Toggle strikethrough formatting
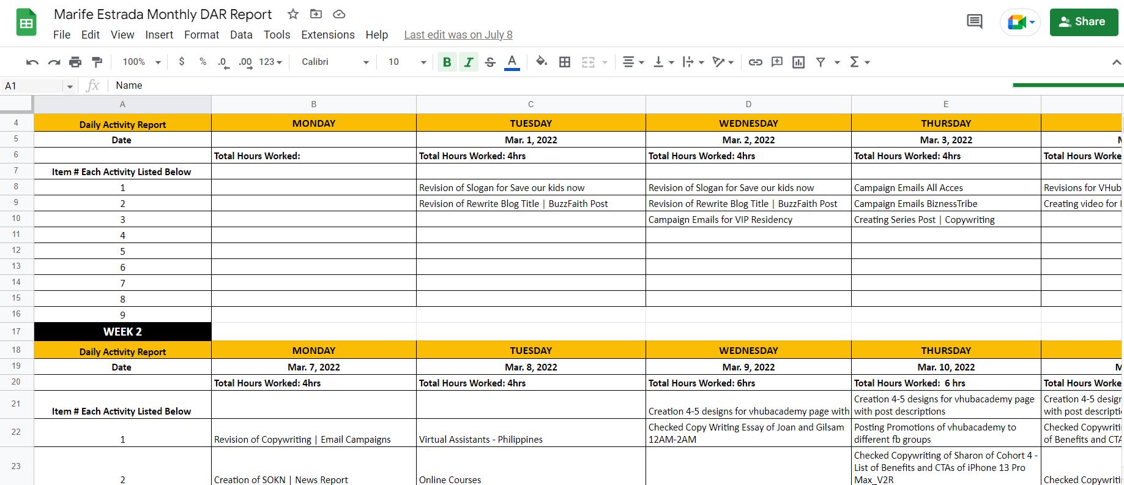The width and height of the screenshot is (1124, 485). (490, 62)
